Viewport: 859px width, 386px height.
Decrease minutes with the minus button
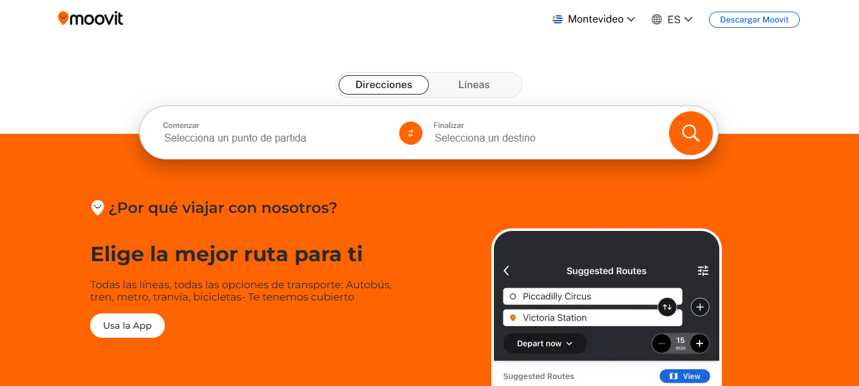[x=661, y=344]
